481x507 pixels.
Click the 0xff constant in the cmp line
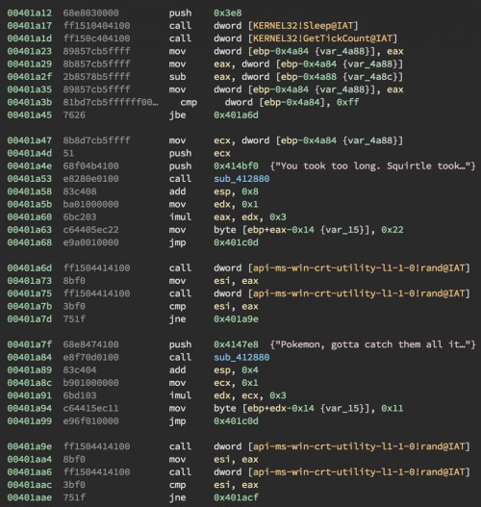(x=347, y=102)
